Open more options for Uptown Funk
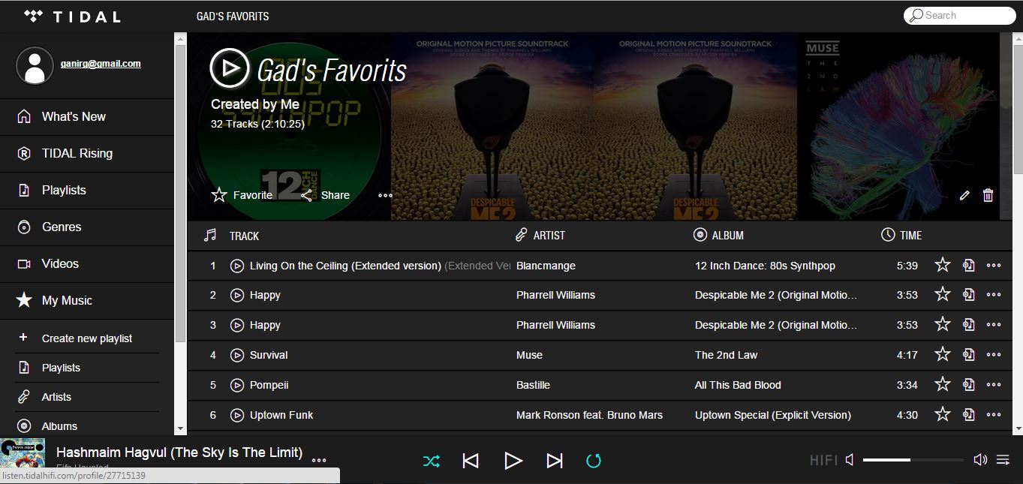Image resolution: width=1023 pixels, height=484 pixels. 994,415
